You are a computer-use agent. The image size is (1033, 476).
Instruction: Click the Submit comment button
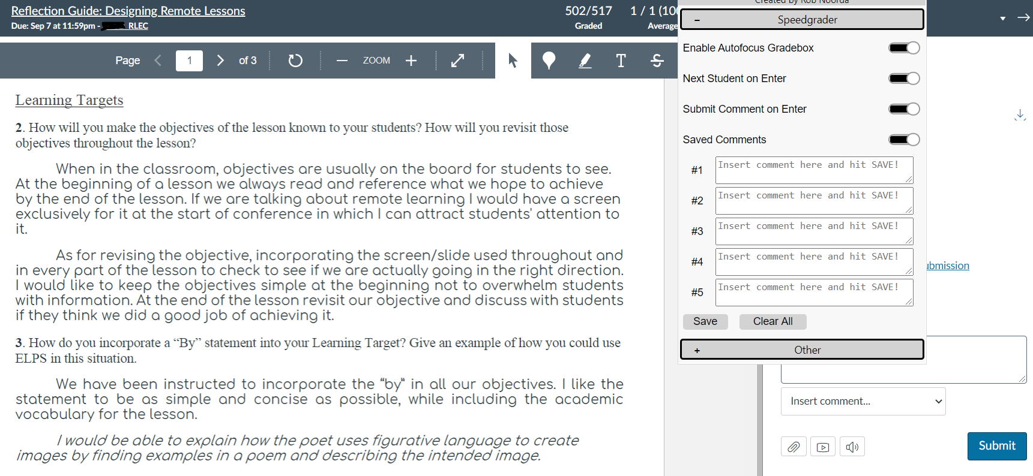(x=997, y=446)
